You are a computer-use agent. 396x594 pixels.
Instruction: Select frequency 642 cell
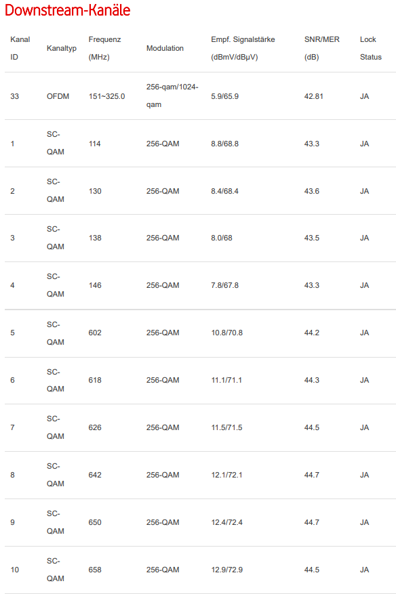[95, 475]
